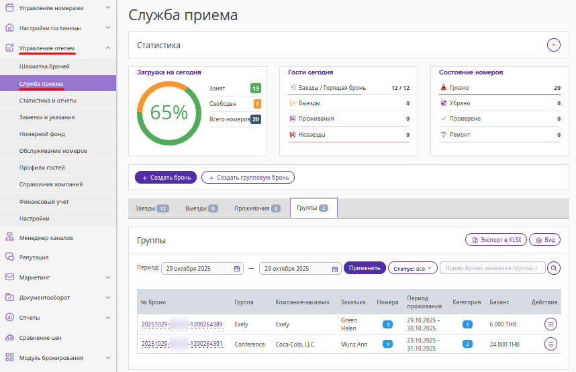Open booking link ending in 1200264389
Screen dimensions: 576x372
(181, 324)
